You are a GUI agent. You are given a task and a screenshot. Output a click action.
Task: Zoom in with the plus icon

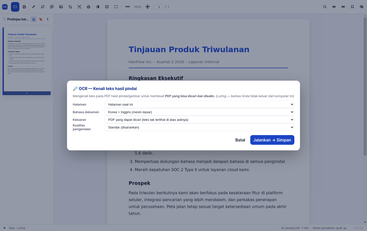coord(148,7)
